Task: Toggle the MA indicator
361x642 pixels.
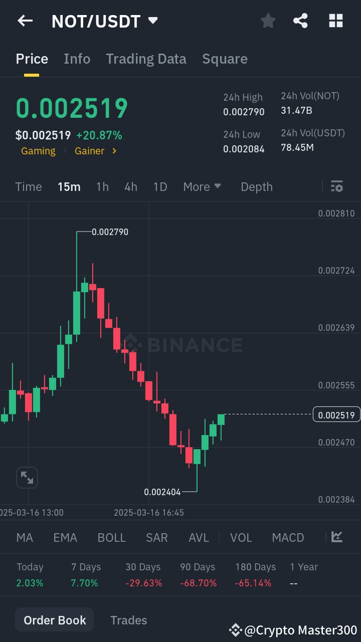Action: [x=25, y=538]
